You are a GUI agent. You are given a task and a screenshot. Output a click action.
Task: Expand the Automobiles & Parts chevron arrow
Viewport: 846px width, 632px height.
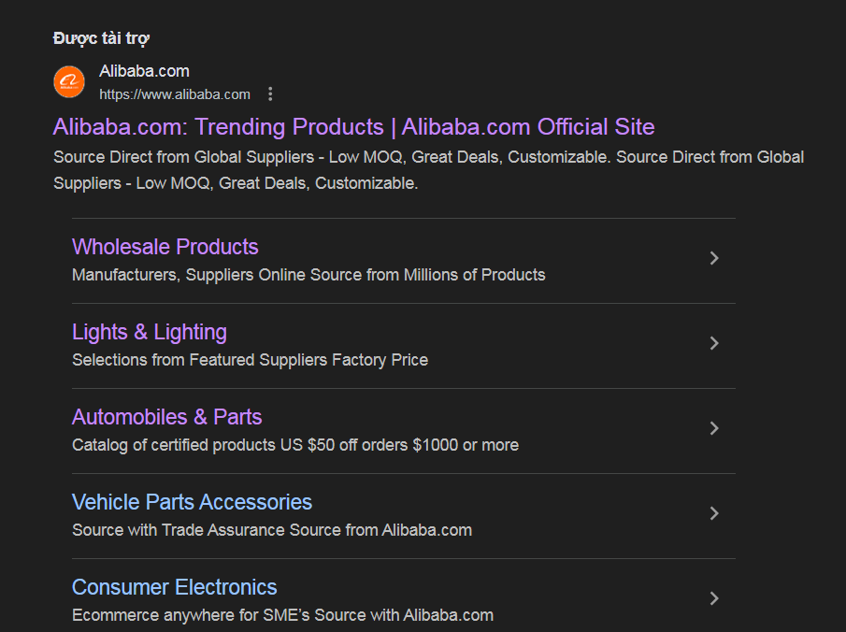[714, 428]
